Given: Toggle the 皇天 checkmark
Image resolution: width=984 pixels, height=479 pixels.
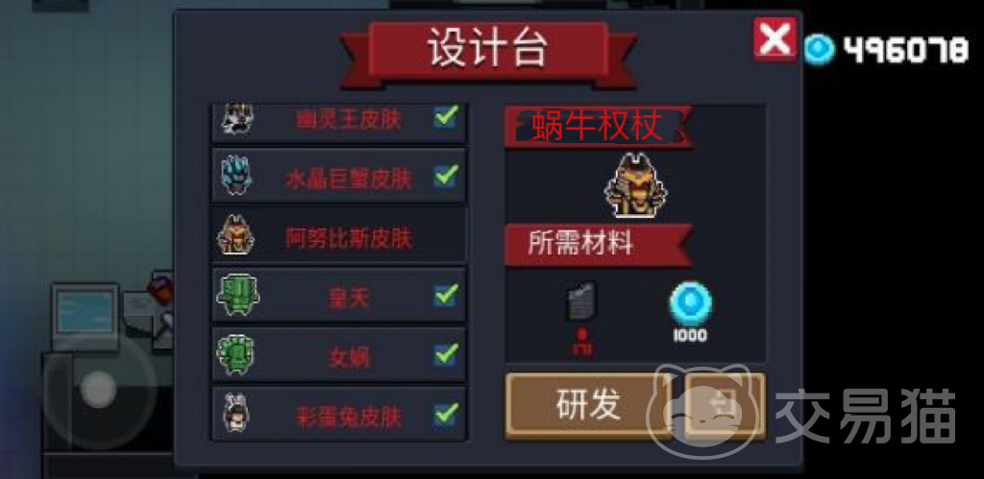Looking at the screenshot, I should point(446,295).
